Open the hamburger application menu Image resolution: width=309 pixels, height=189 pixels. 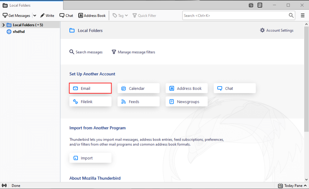pos(303,15)
